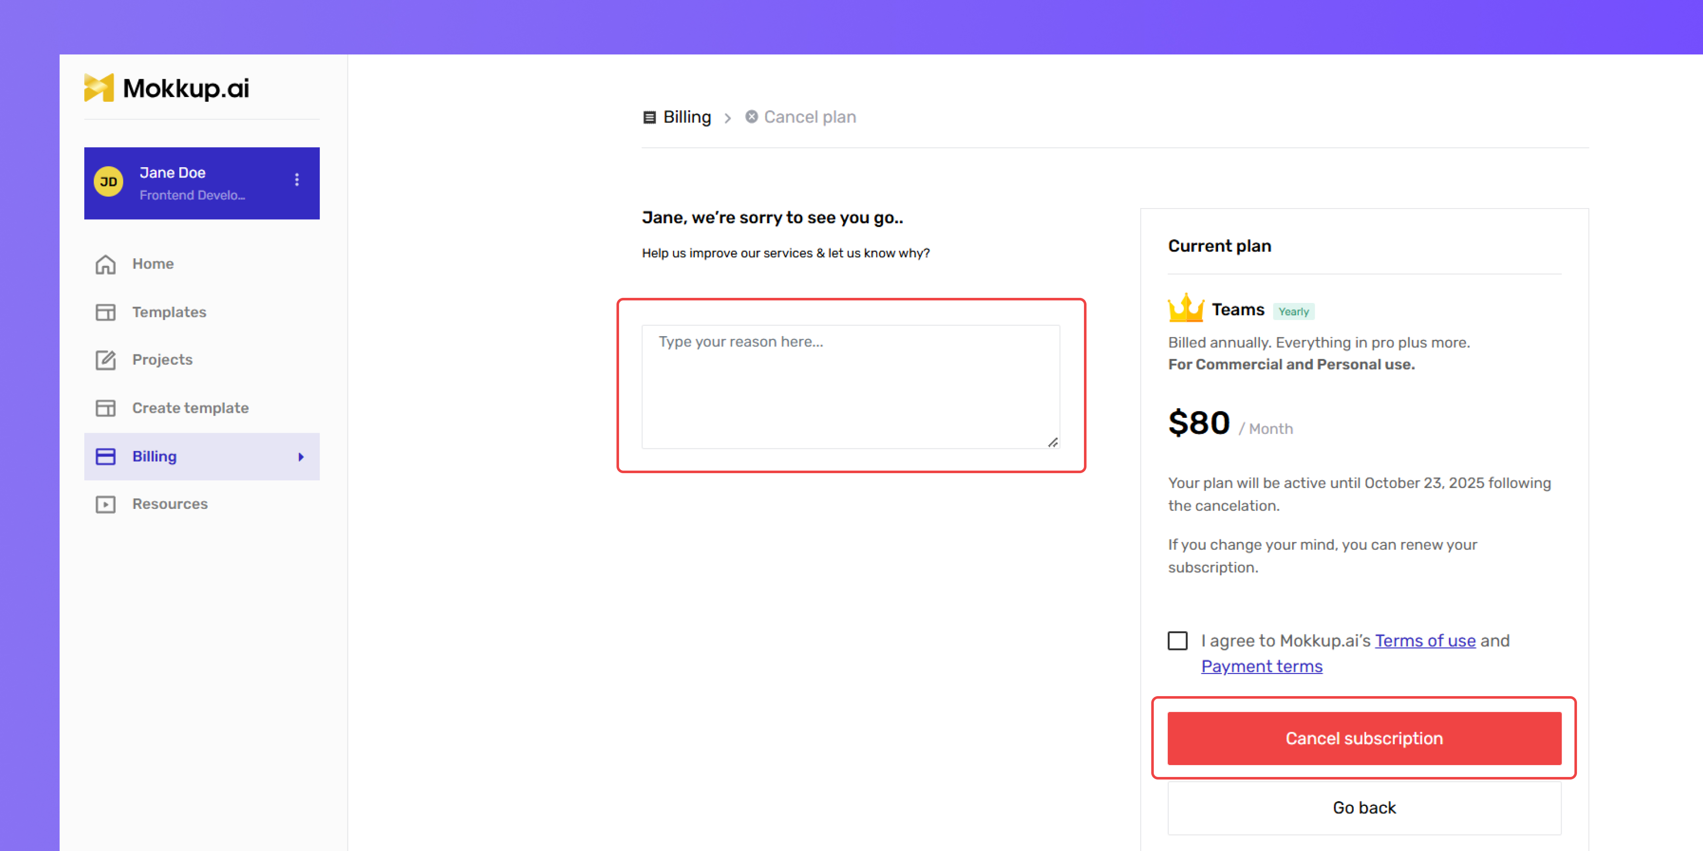This screenshot has width=1703, height=851.
Task: Open the Resources play icon
Action: [x=106, y=504]
